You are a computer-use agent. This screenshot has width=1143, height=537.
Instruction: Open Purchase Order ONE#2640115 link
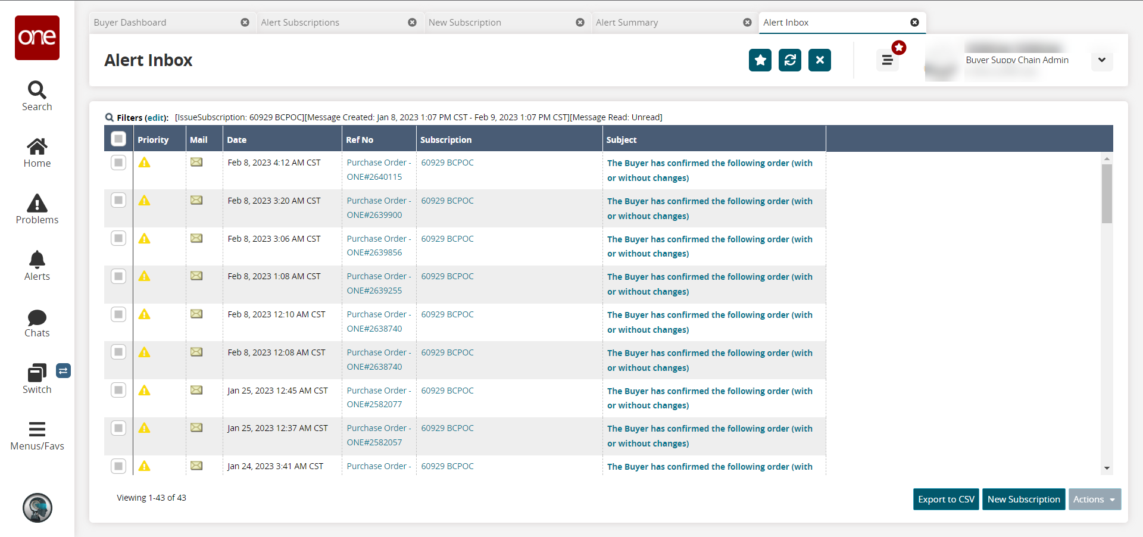coord(379,170)
